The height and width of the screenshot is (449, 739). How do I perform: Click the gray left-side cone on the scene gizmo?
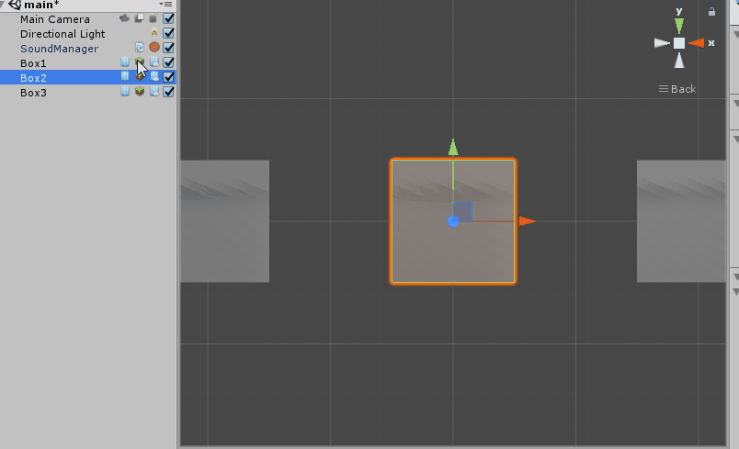662,43
